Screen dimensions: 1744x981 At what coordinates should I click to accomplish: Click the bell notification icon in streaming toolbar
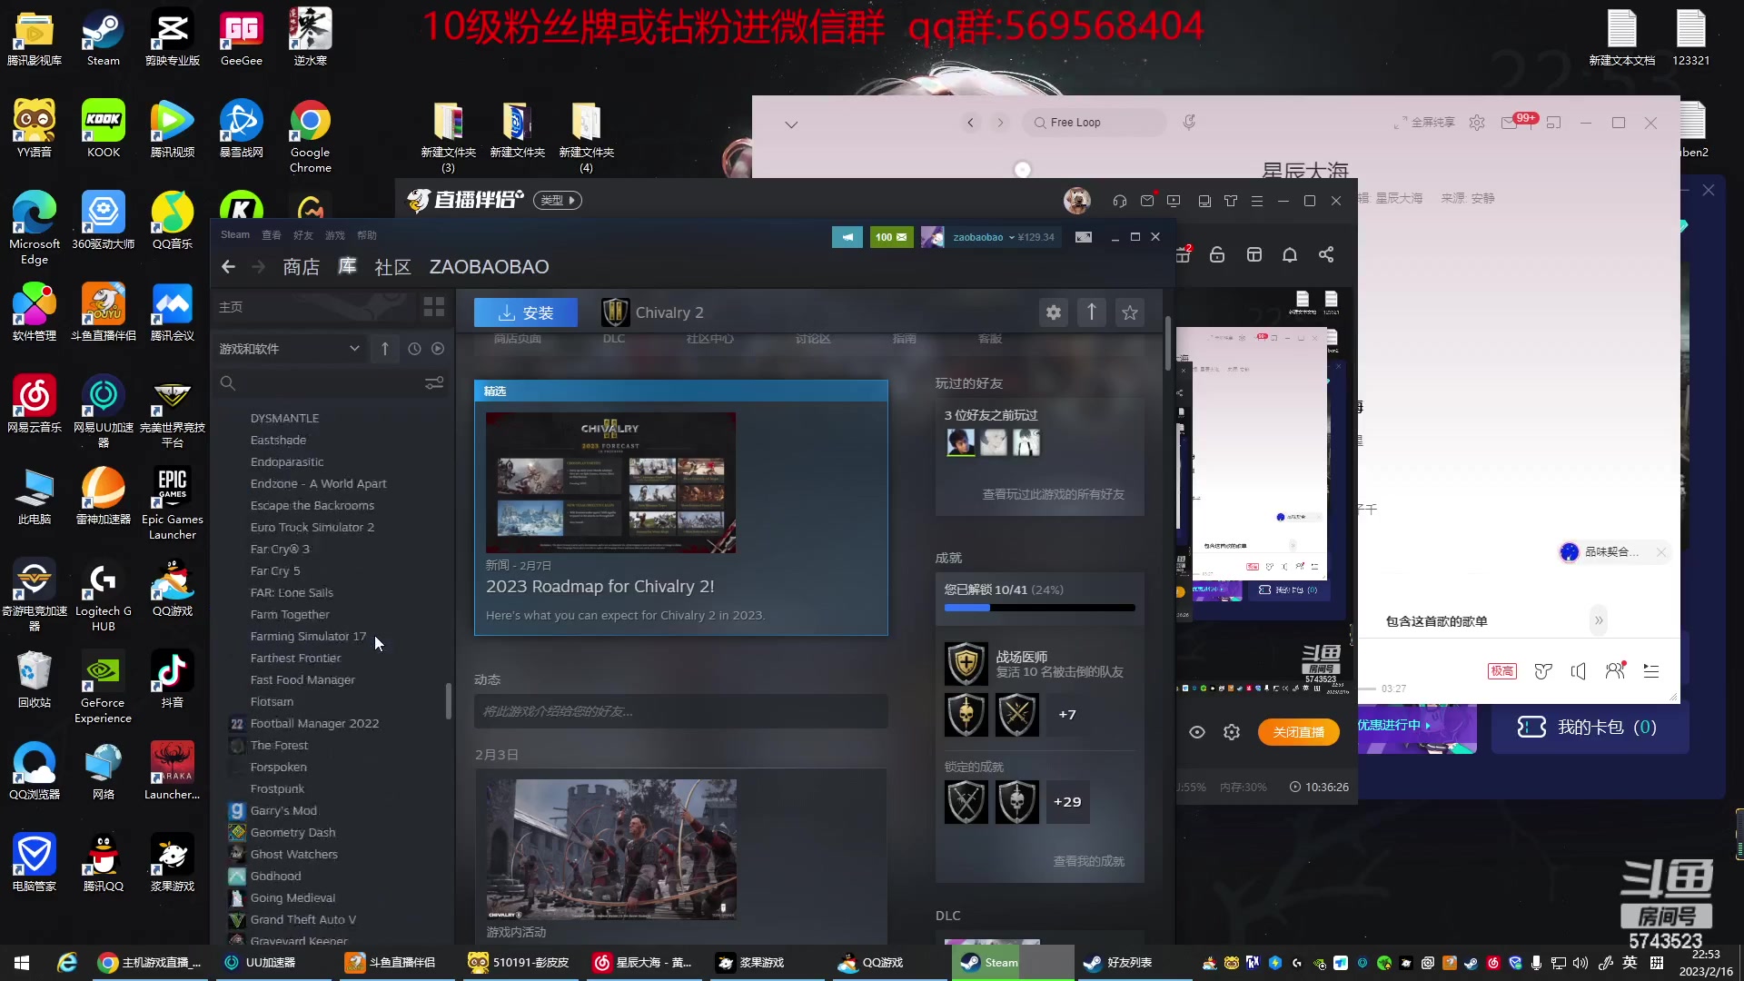[x=1290, y=255]
